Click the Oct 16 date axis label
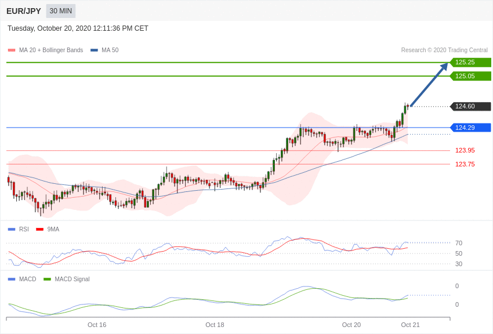 tap(97, 325)
